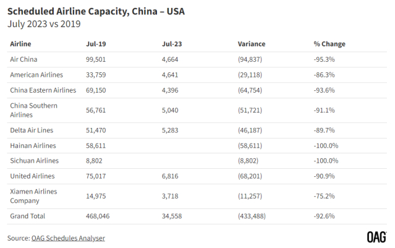395x248 pixels.
Task: Select the American Airlines row label
Action: [x=37, y=75]
